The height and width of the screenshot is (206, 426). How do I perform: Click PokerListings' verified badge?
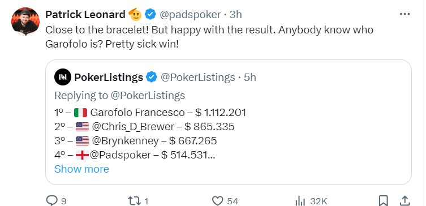pos(152,77)
